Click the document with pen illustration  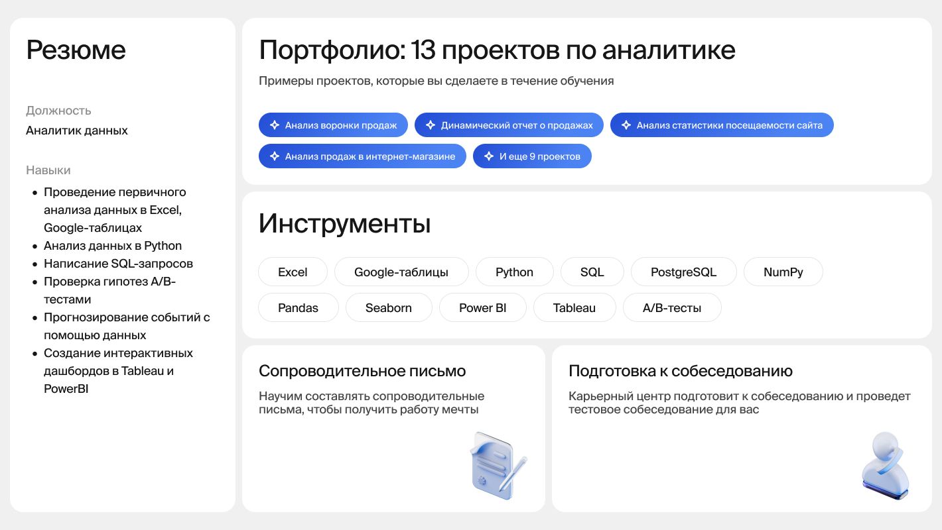[498, 465]
